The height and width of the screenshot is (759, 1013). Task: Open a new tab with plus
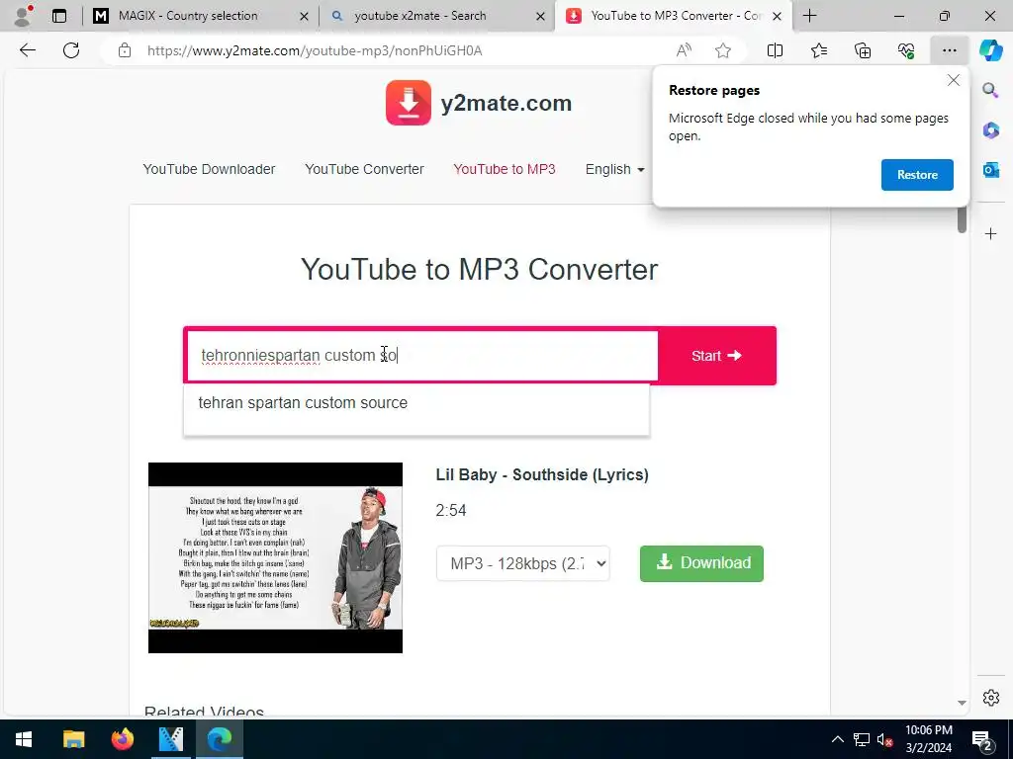click(x=809, y=16)
